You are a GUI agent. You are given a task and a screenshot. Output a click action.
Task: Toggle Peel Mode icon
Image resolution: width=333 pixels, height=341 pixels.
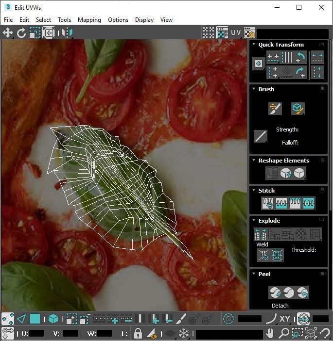(289, 292)
